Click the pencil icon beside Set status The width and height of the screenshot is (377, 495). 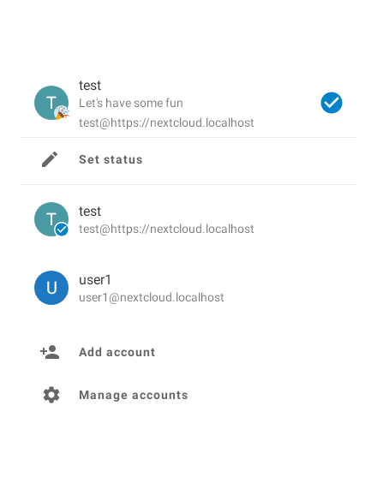[x=50, y=159]
